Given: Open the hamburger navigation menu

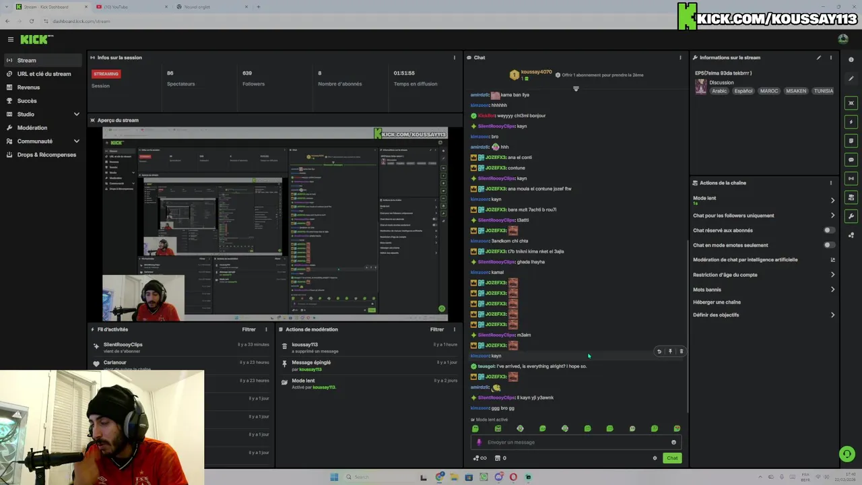Looking at the screenshot, I should 10,40.
